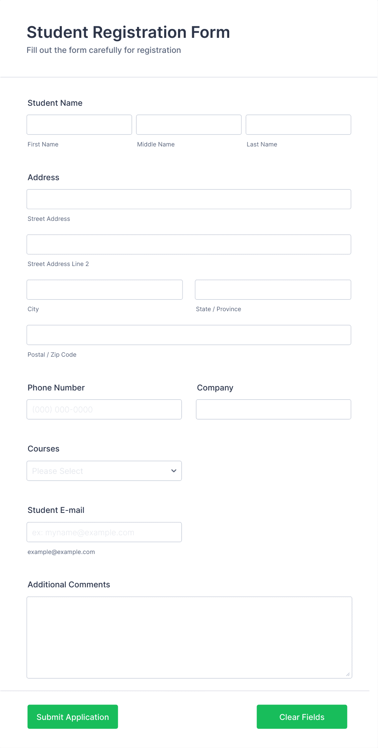Select the Last Name text box
Image resolution: width=378 pixels, height=748 pixels.
click(x=298, y=124)
